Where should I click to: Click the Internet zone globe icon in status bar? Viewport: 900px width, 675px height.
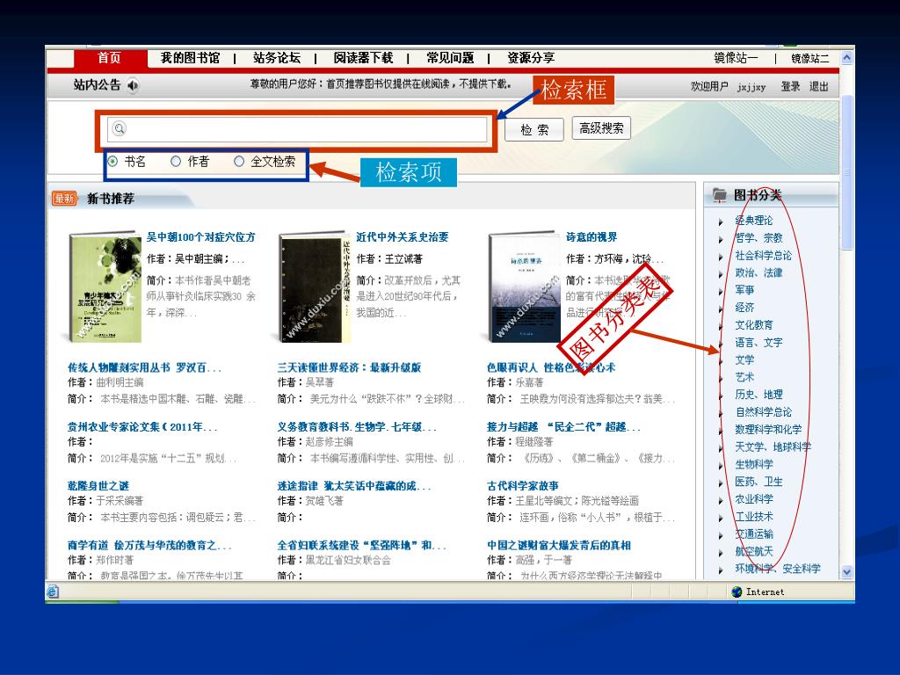pos(737,592)
